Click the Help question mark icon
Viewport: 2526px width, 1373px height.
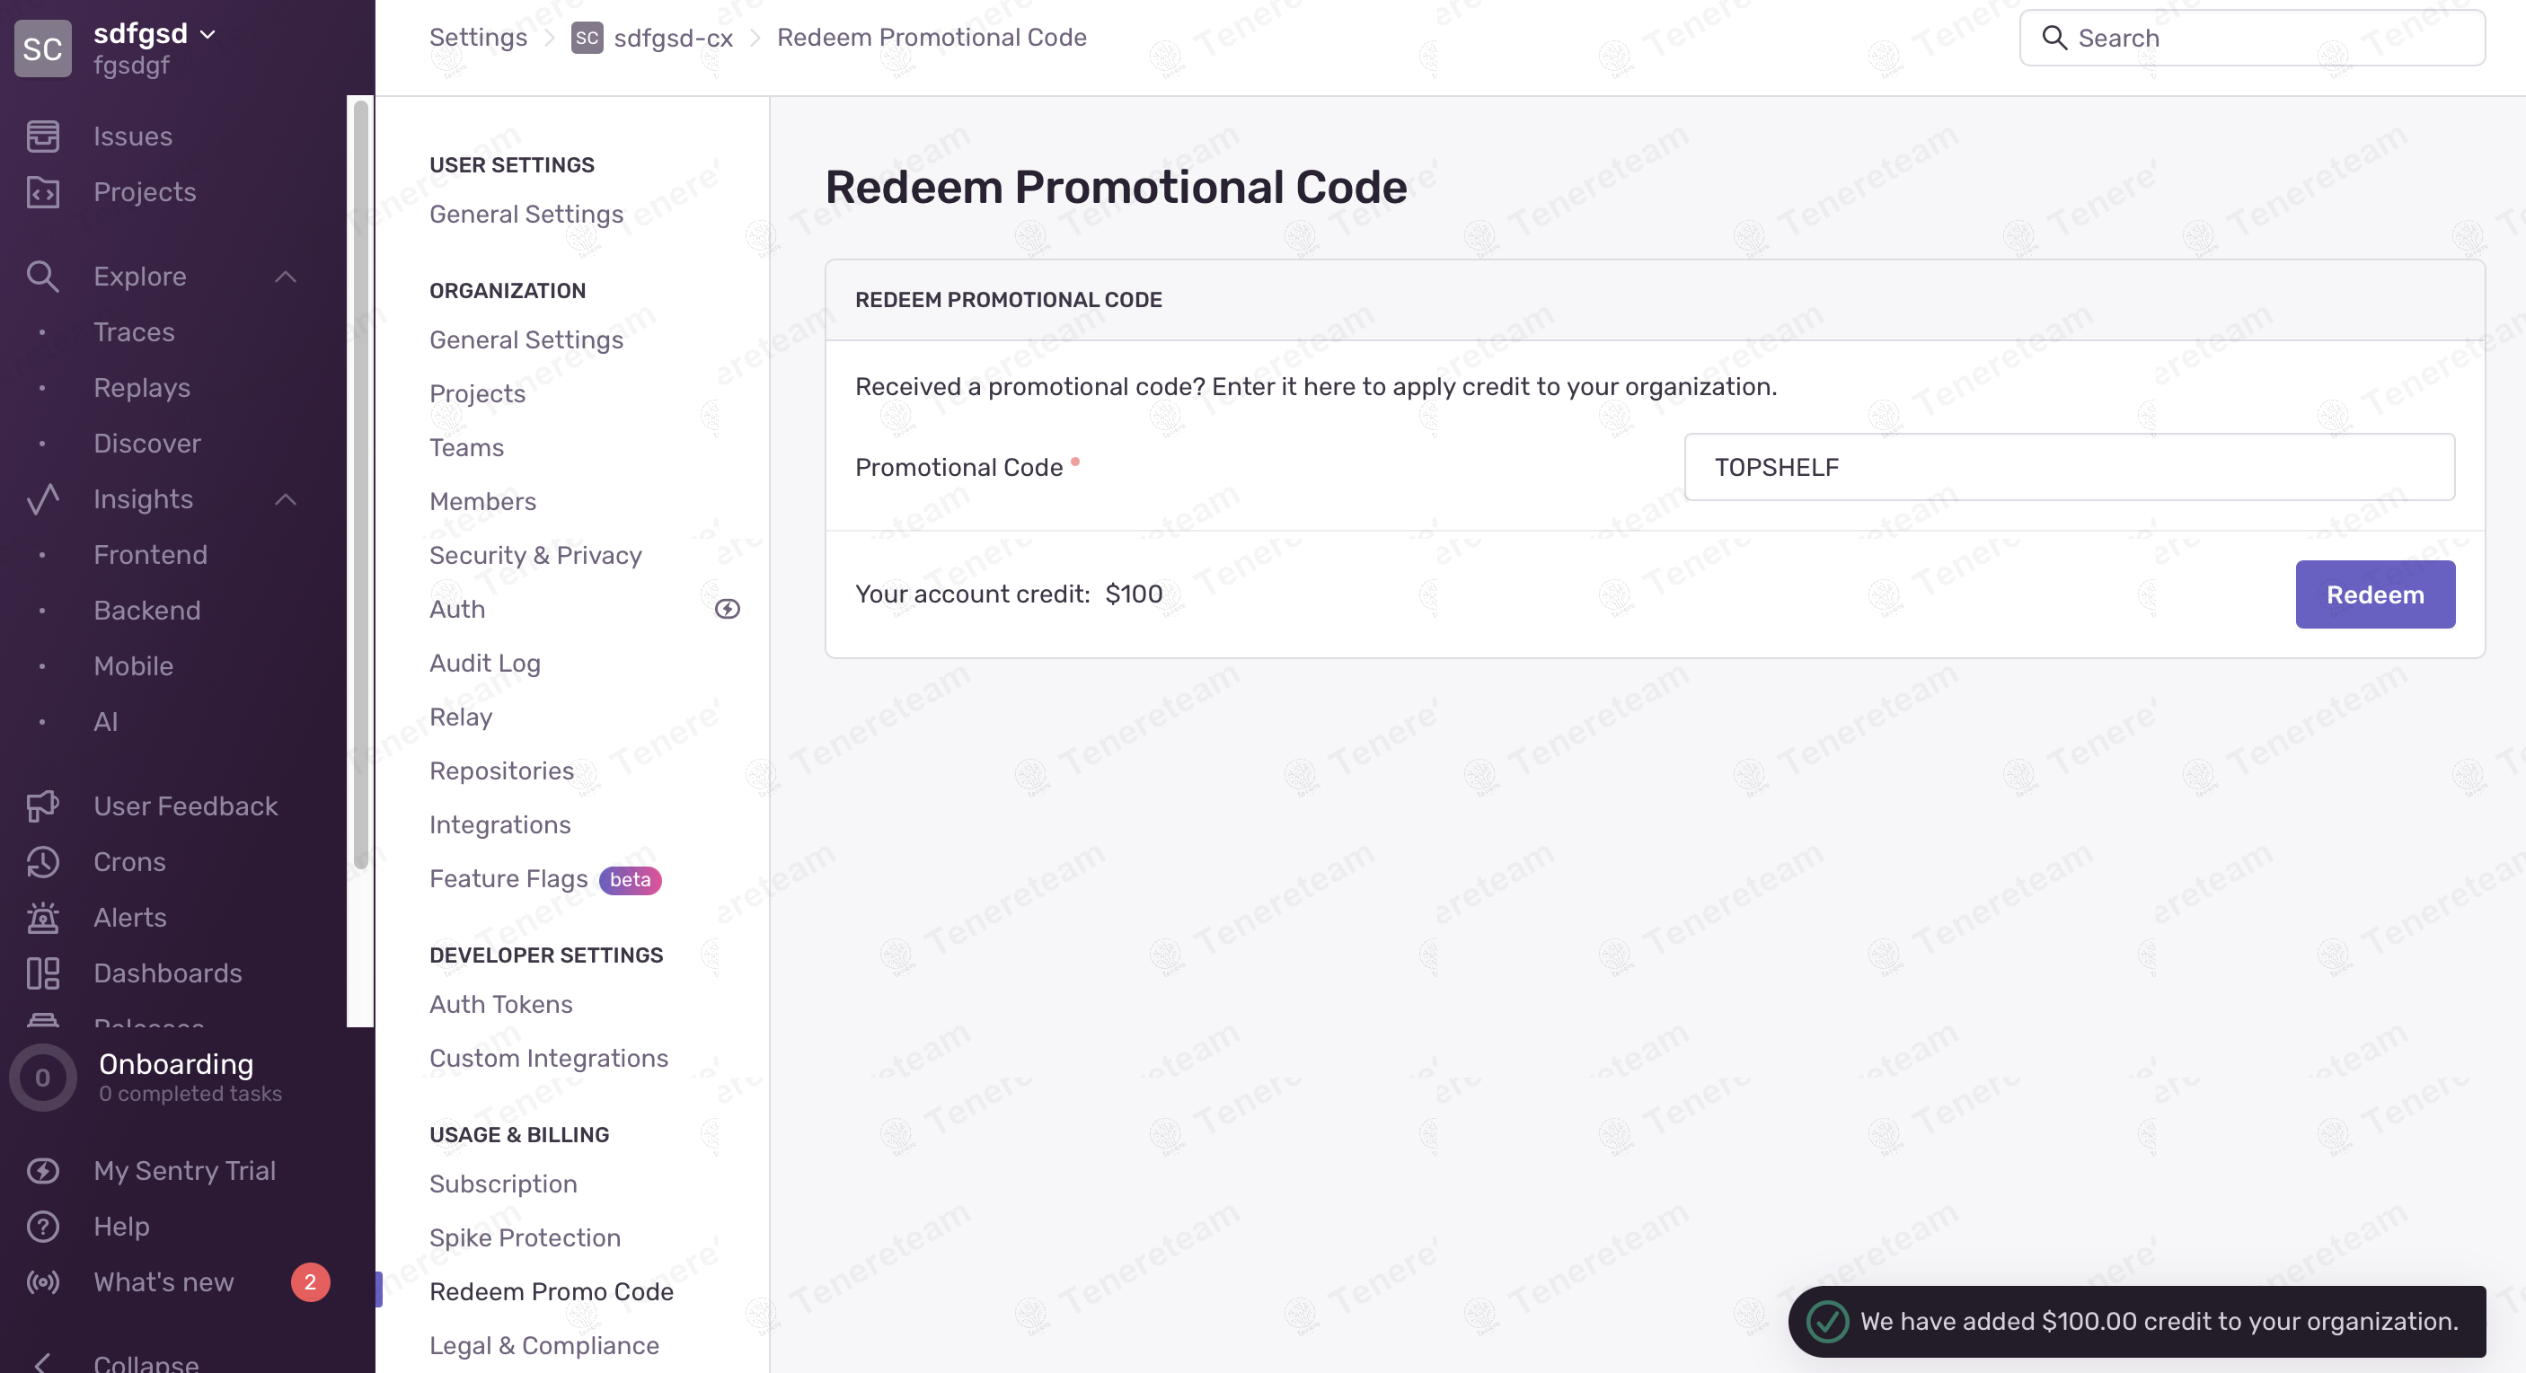[x=42, y=1226]
